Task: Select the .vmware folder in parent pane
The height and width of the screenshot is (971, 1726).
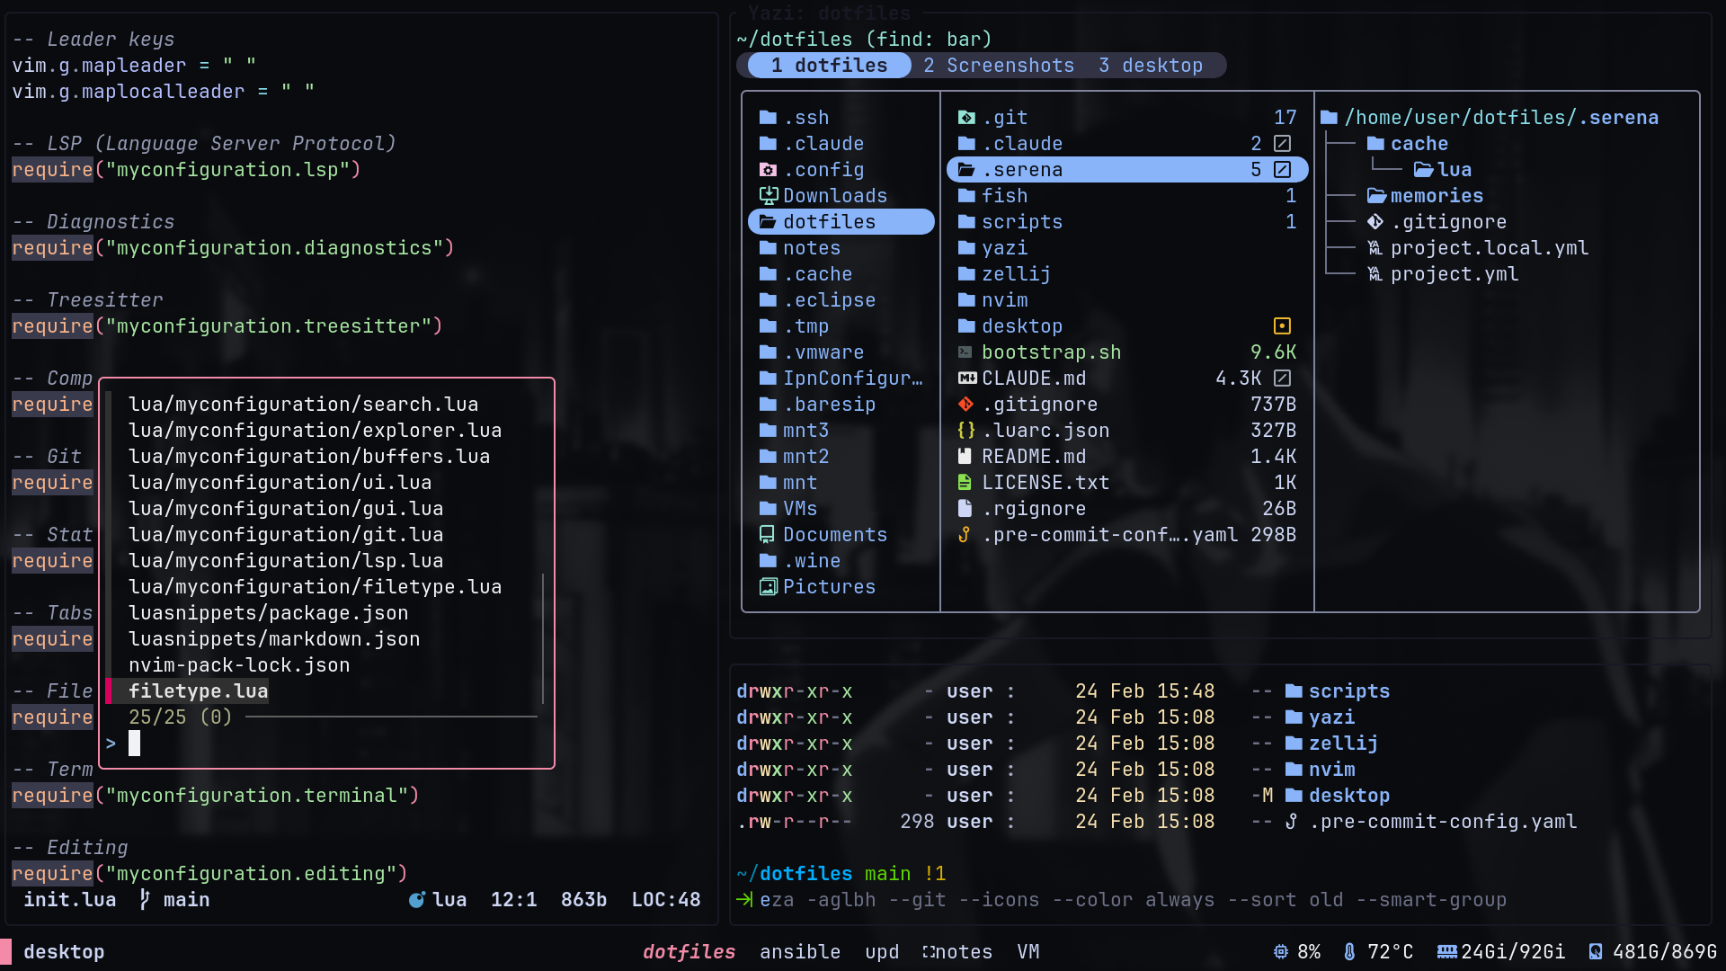Action: [841, 352]
